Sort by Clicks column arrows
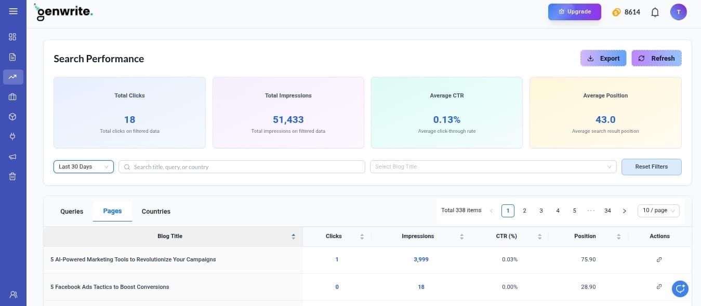701x306 pixels. [x=362, y=237]
